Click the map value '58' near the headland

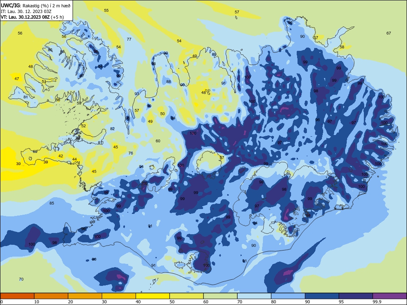tap(342, 47)
